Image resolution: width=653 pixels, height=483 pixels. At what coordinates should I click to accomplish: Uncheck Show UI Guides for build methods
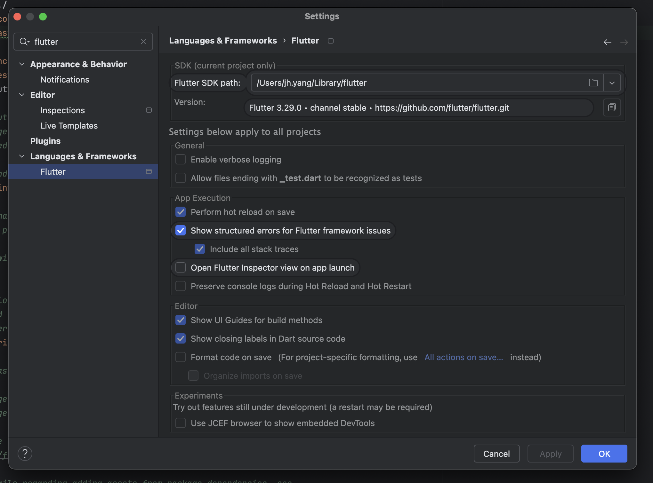pos(181,320)
